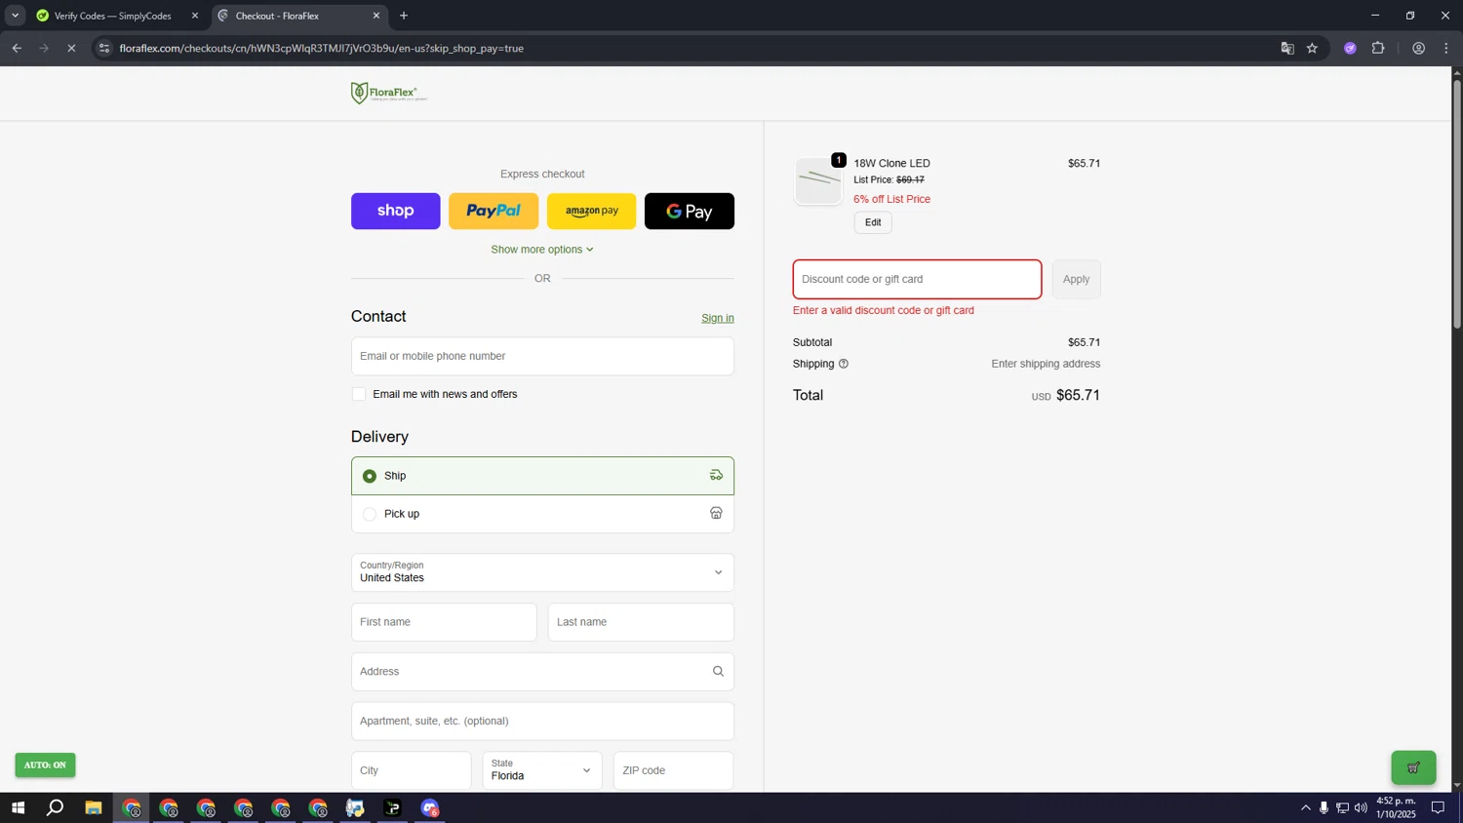Open the tab search dropdown
1463x823 pixels.
pos(15,16)
